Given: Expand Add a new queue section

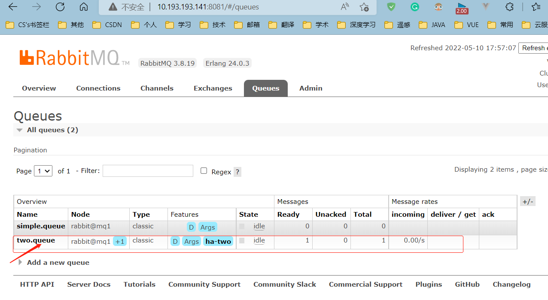Looking at the screenshot, I should pos(54,263).
